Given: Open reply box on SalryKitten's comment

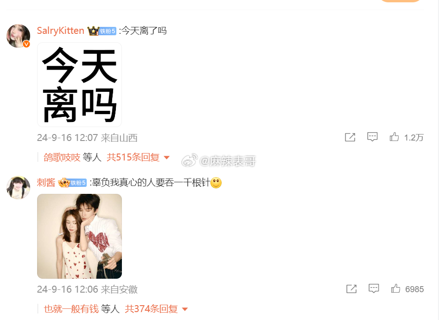Looking at the screenshot, I should point(372,137).
